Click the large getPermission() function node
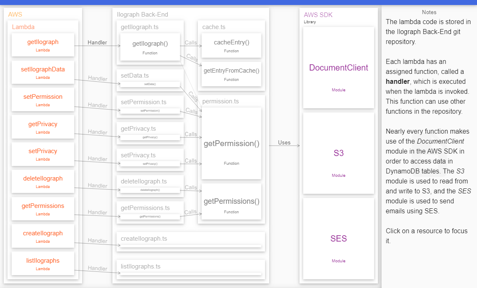Screen dimensions: 477x288 (x=231, y=143)
